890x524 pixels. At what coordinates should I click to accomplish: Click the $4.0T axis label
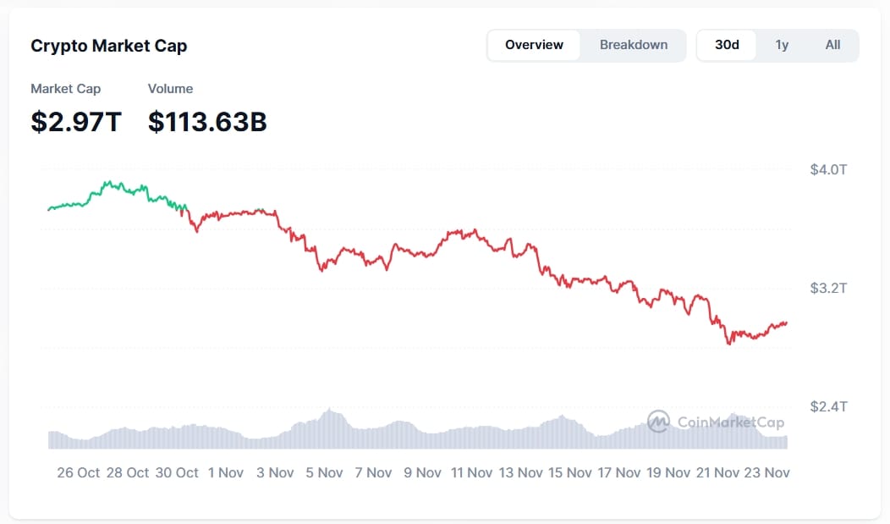[x=828, y=170]
